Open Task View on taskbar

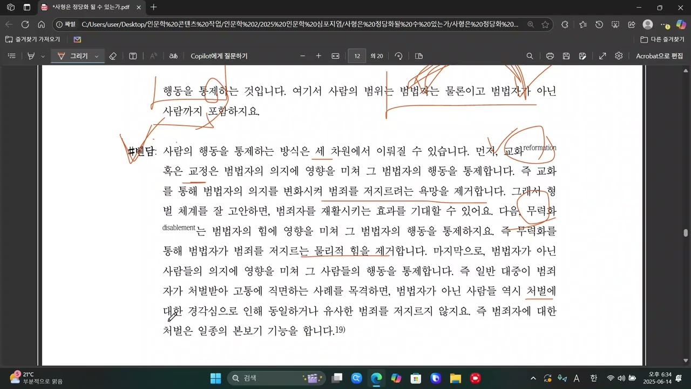point(337,378)
